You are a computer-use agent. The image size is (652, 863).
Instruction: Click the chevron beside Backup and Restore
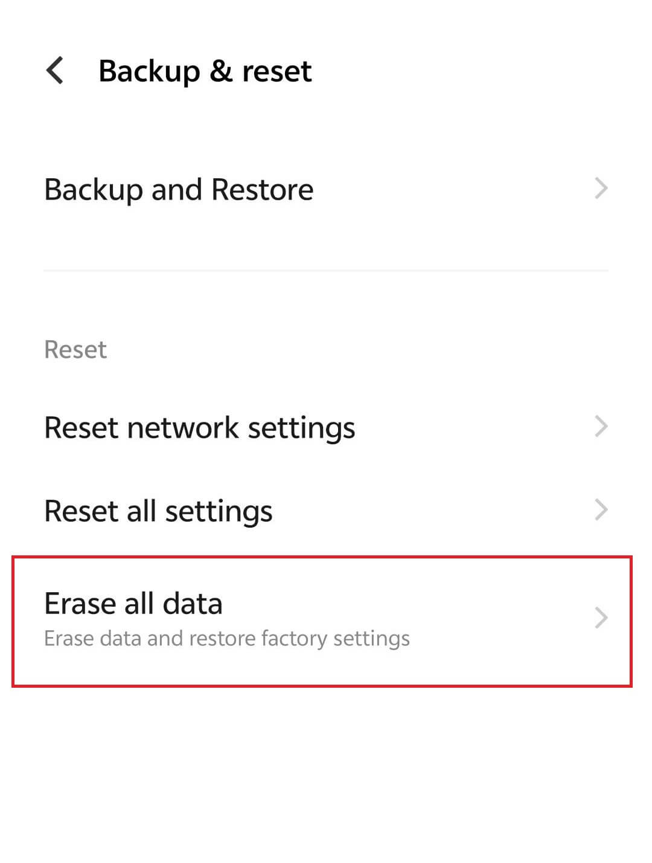601,189
